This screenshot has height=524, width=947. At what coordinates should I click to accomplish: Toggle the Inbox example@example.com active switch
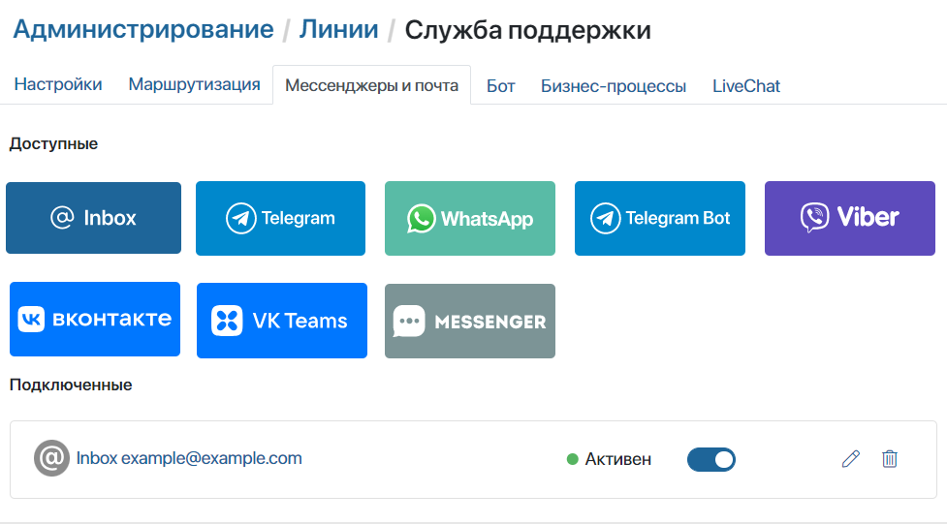[x=711, y=459]
